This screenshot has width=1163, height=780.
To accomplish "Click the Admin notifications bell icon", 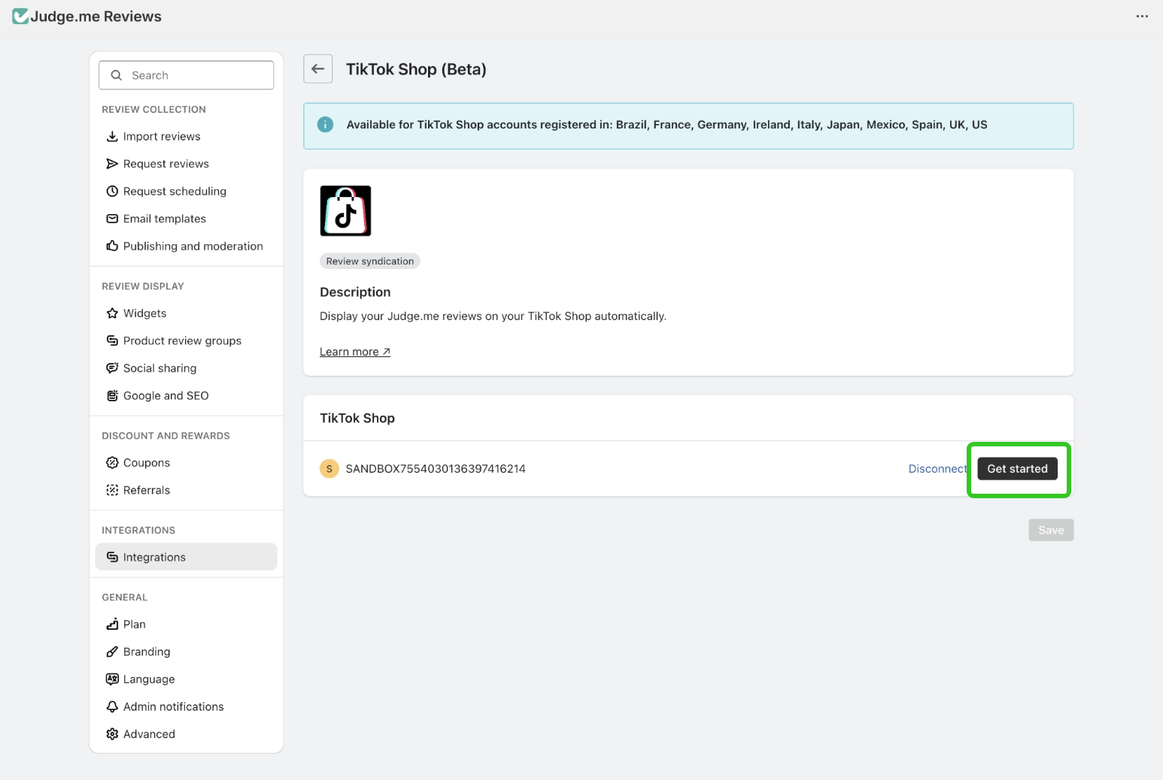I will pyautogui.click(x=112, y=706).
